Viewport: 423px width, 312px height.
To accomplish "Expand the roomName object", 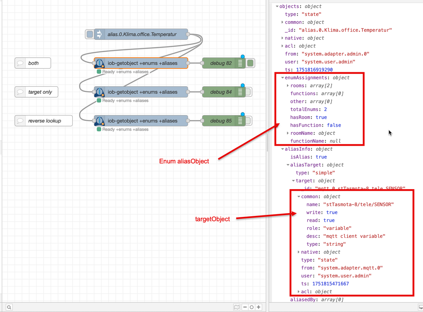I will (x=288, y=133).
